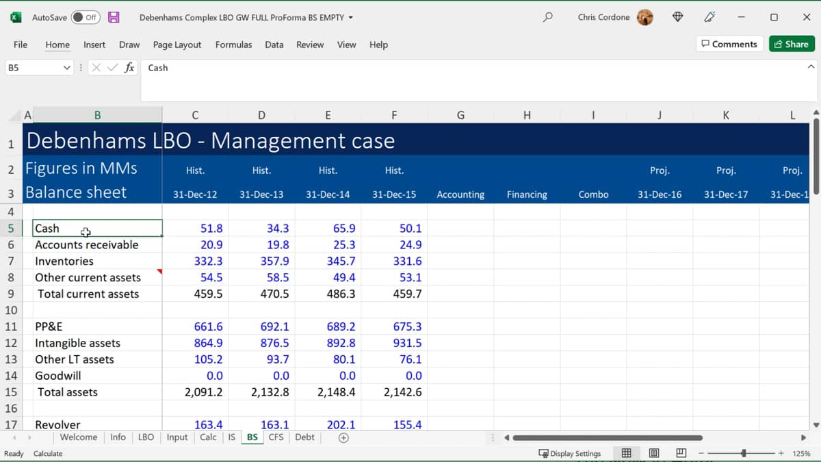Select the Intangible assets label cell

[97, 343]
